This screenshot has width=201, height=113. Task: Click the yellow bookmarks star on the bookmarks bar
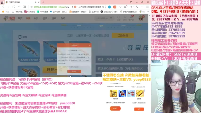(3, 12)
